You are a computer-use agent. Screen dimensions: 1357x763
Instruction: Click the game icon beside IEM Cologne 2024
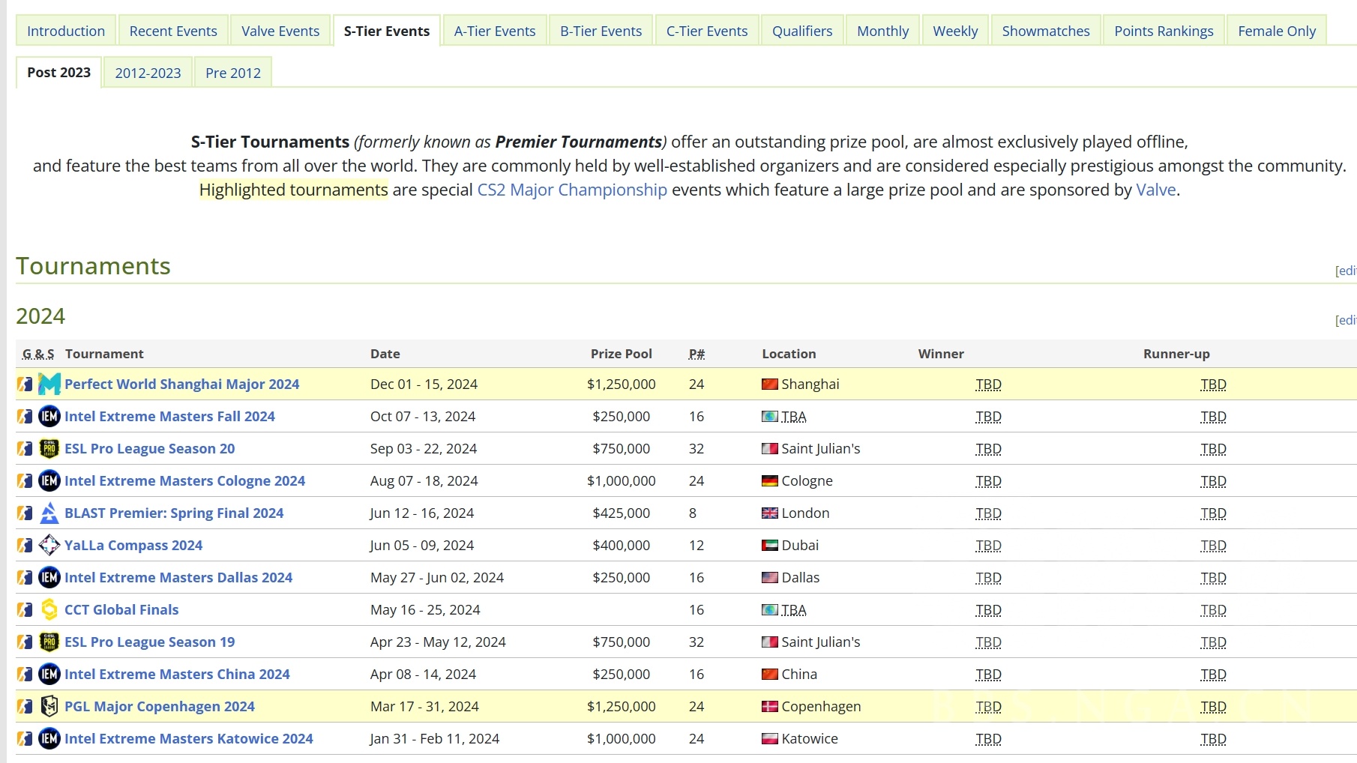(25, 481)
